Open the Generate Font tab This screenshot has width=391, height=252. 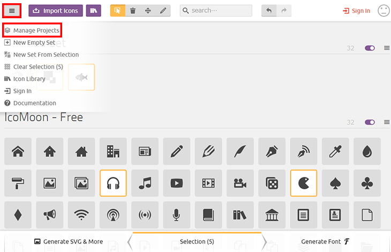click(x=325, y=241)
